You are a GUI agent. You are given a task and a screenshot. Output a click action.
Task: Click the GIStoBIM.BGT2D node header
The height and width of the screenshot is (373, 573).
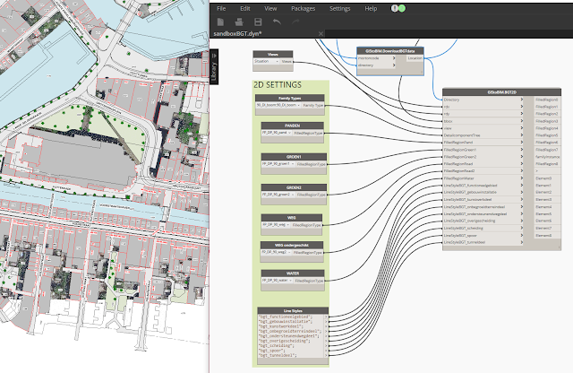coord(501,92)
